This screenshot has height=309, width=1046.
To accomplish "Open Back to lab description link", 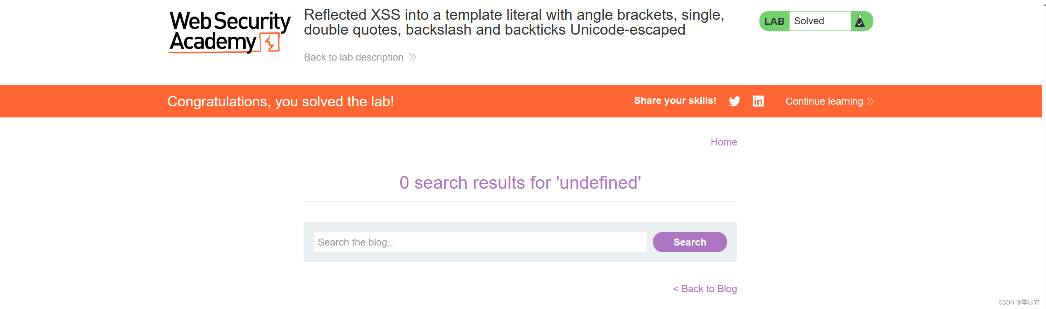I will (353, 57).
